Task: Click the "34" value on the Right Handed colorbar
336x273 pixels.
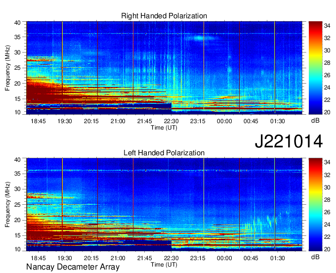Action: pos(327,26)
